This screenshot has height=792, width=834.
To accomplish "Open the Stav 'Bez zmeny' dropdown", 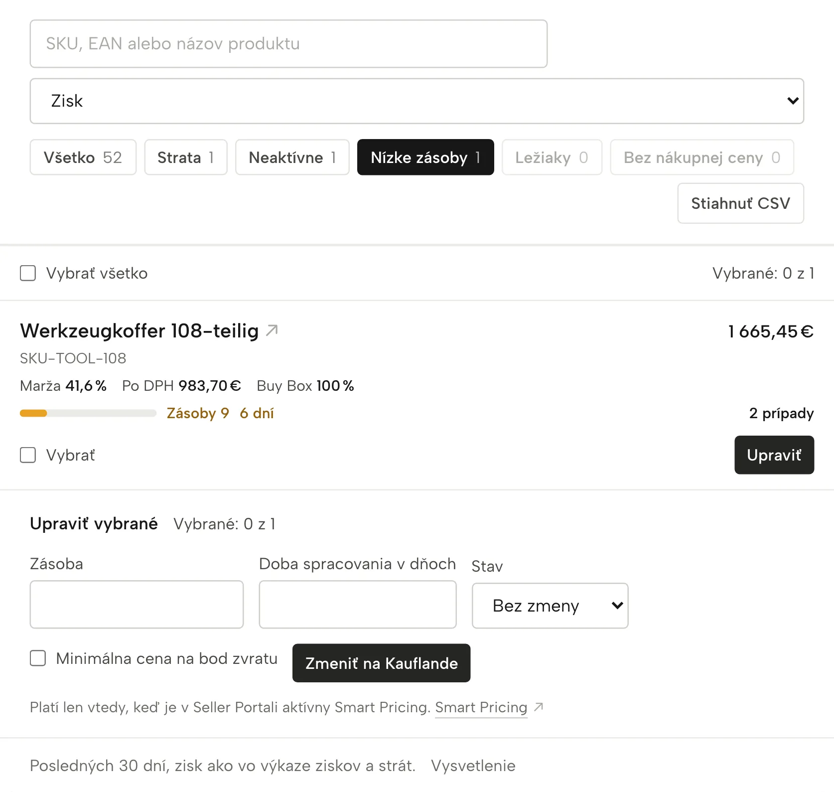I will point(550,606).
